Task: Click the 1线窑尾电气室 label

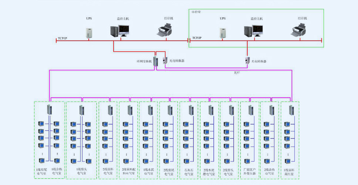Action: click(x=42, y=171)
